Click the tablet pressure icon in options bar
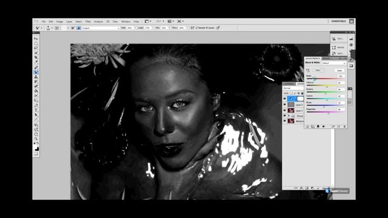 point(218,28)
